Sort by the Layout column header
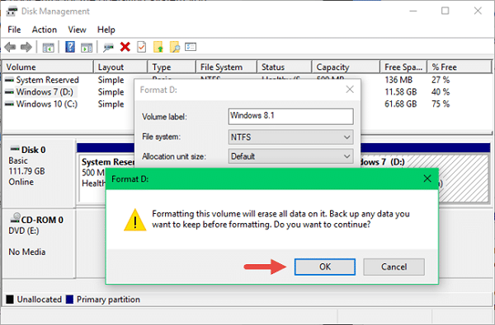The image size is (495, 325). tap(120, 67)
